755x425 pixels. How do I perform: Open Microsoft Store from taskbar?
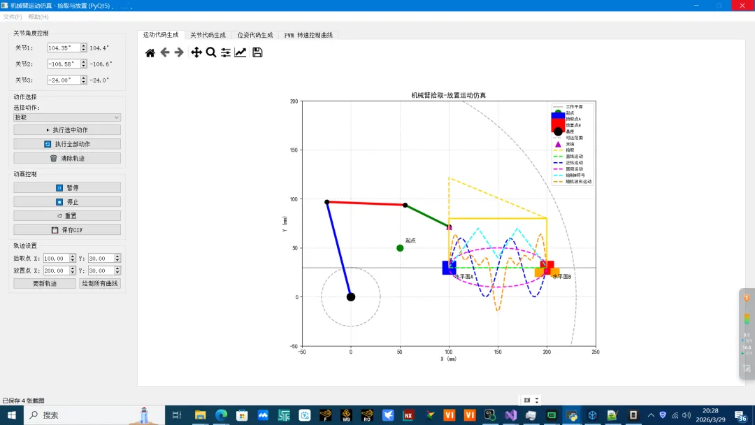[242, 415]
